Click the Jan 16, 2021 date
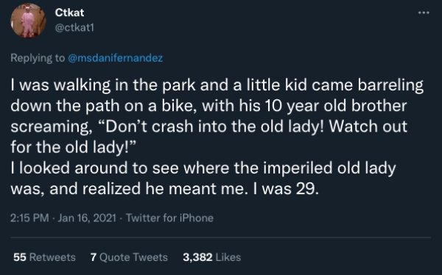Viewport: 442px width, 275px height. click(x=87, y=218)
